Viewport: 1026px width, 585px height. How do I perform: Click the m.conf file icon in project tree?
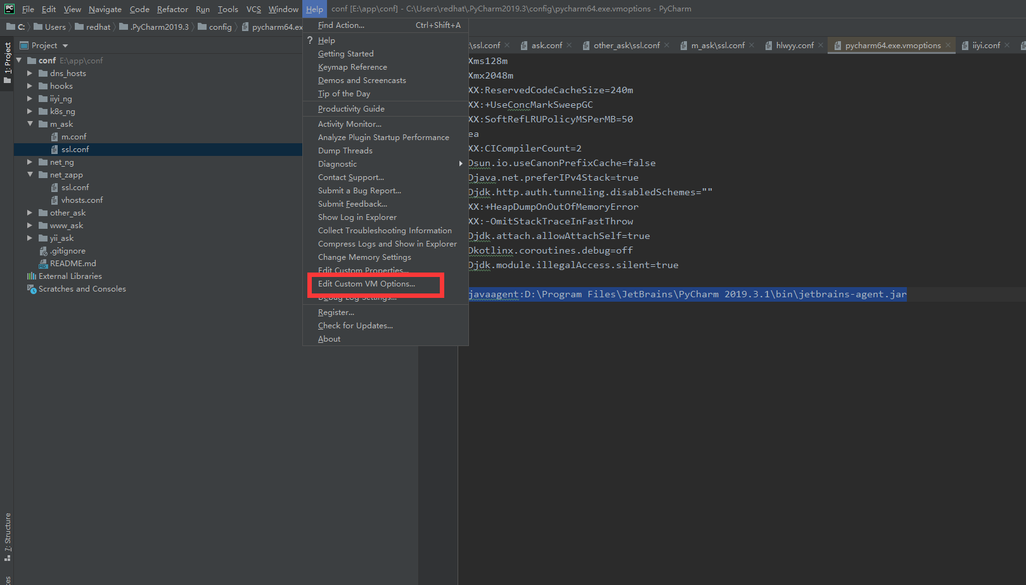[55, 137]
